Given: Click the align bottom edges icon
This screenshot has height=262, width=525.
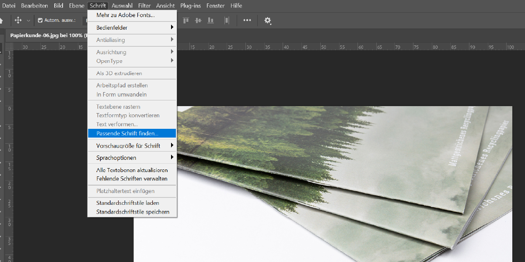Looking at the screenshot, I should coord(210,20).
